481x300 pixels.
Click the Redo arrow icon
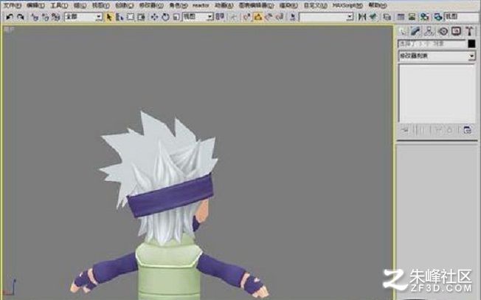20,16
